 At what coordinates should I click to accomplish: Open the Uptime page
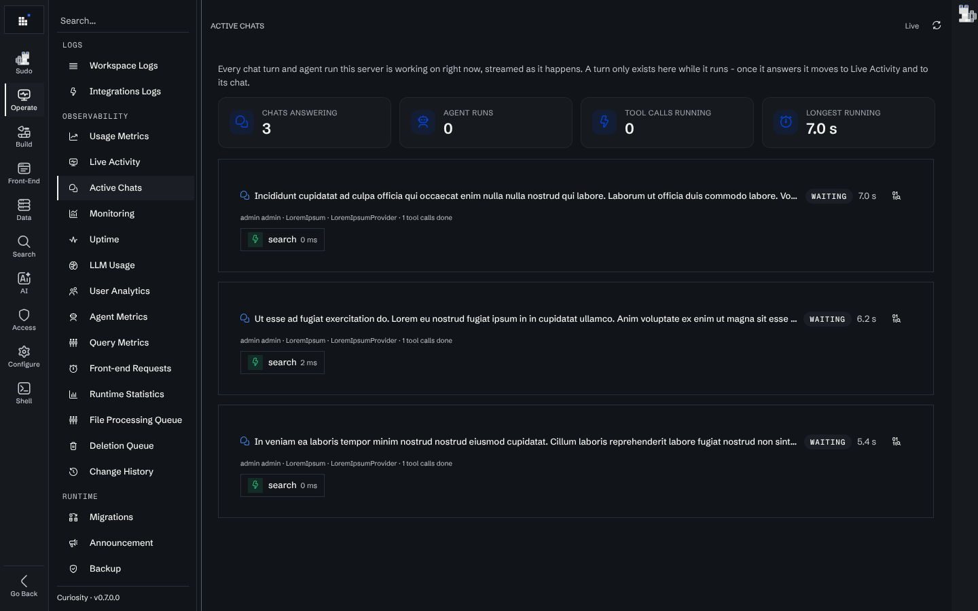coord(126,240)
